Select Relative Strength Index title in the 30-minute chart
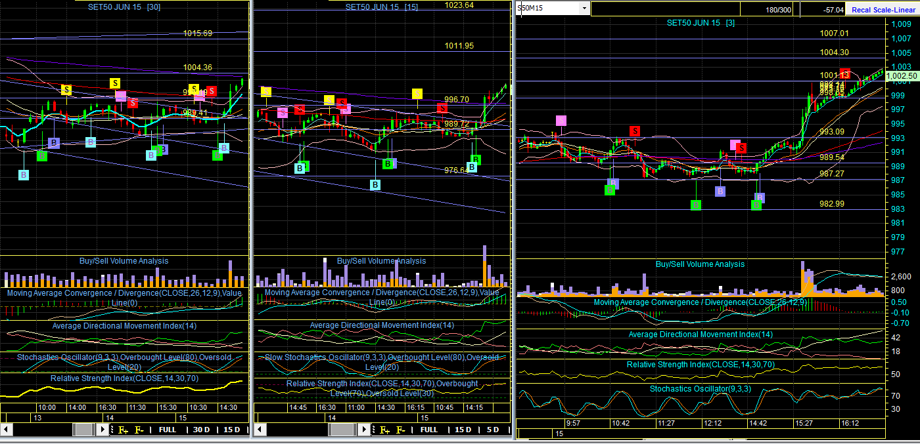The width and height of the screenshot is (920, 444). pyautogui.click(x=125, y=378)
